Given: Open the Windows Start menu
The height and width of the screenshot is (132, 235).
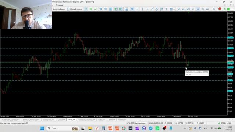Looking at the screenshot, I should point(42,128).
